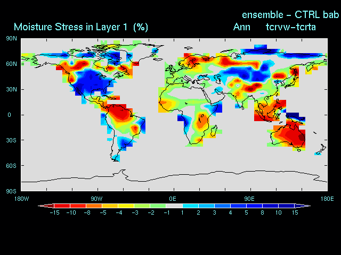Click the red region over the Amazon basin
The height and width of the screenshot is (255, 341).
tap(120, 113)
